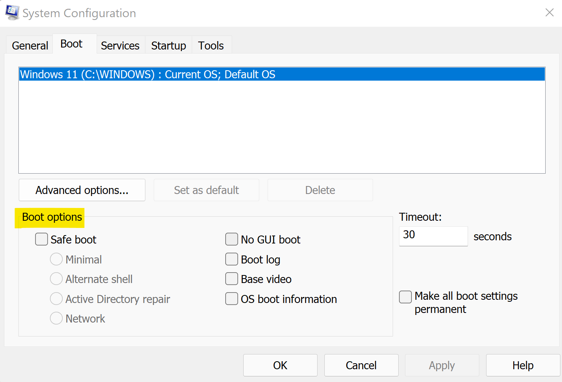
Task: Enable Base video checkbox
Action: coord(232,279)
